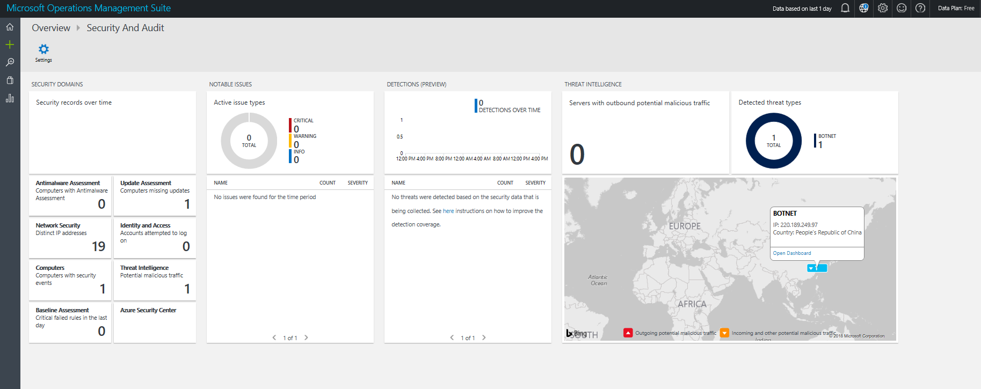Open help question mark icon

920,8
